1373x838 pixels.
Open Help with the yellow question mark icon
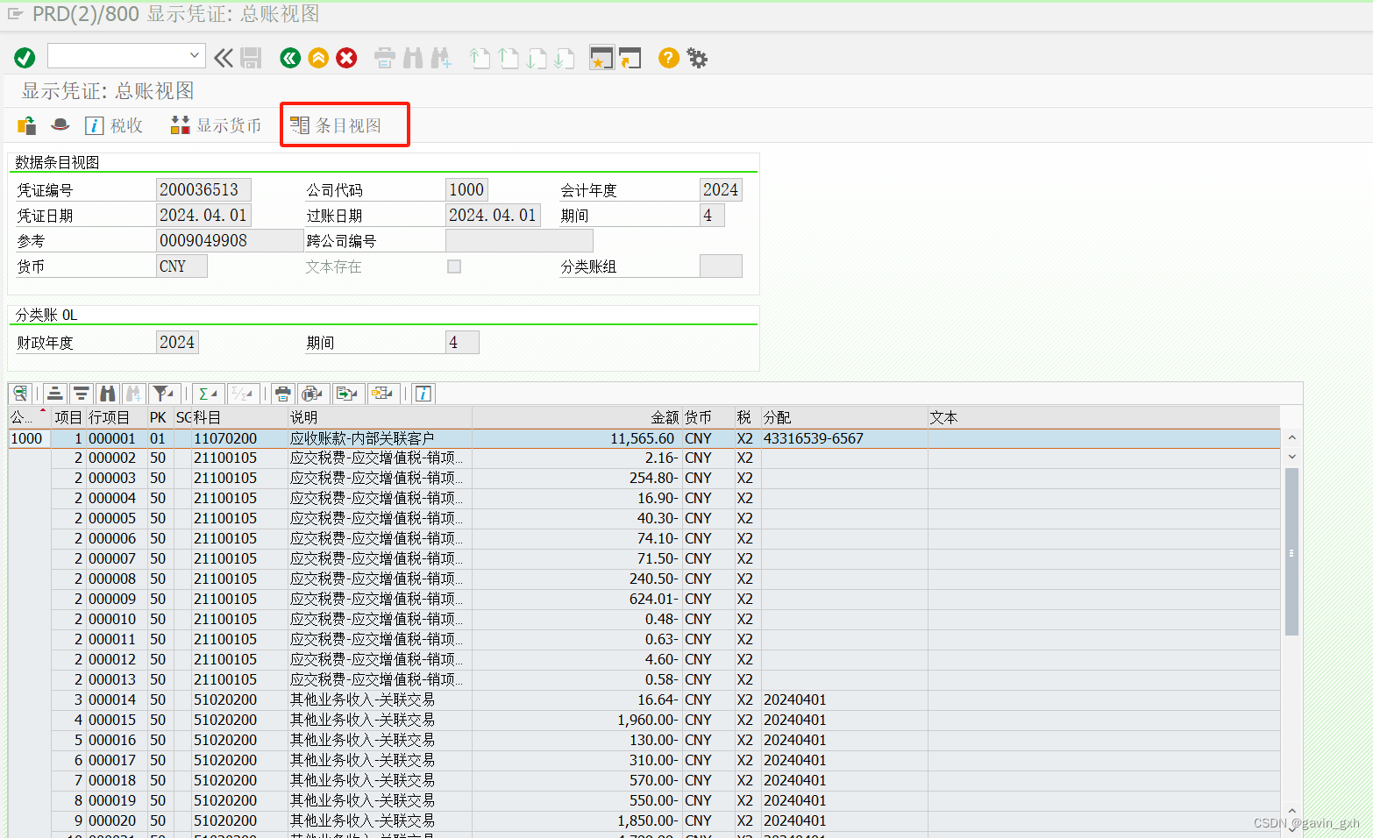(668, 58)
